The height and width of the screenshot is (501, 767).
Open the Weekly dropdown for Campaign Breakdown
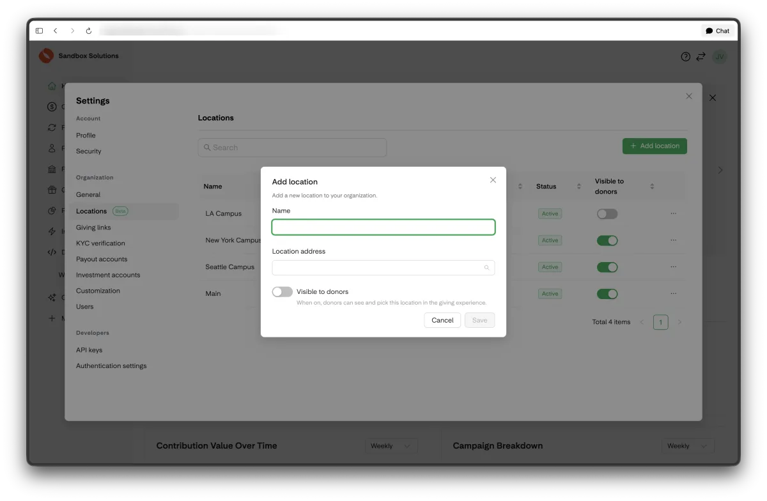[688, 446]
